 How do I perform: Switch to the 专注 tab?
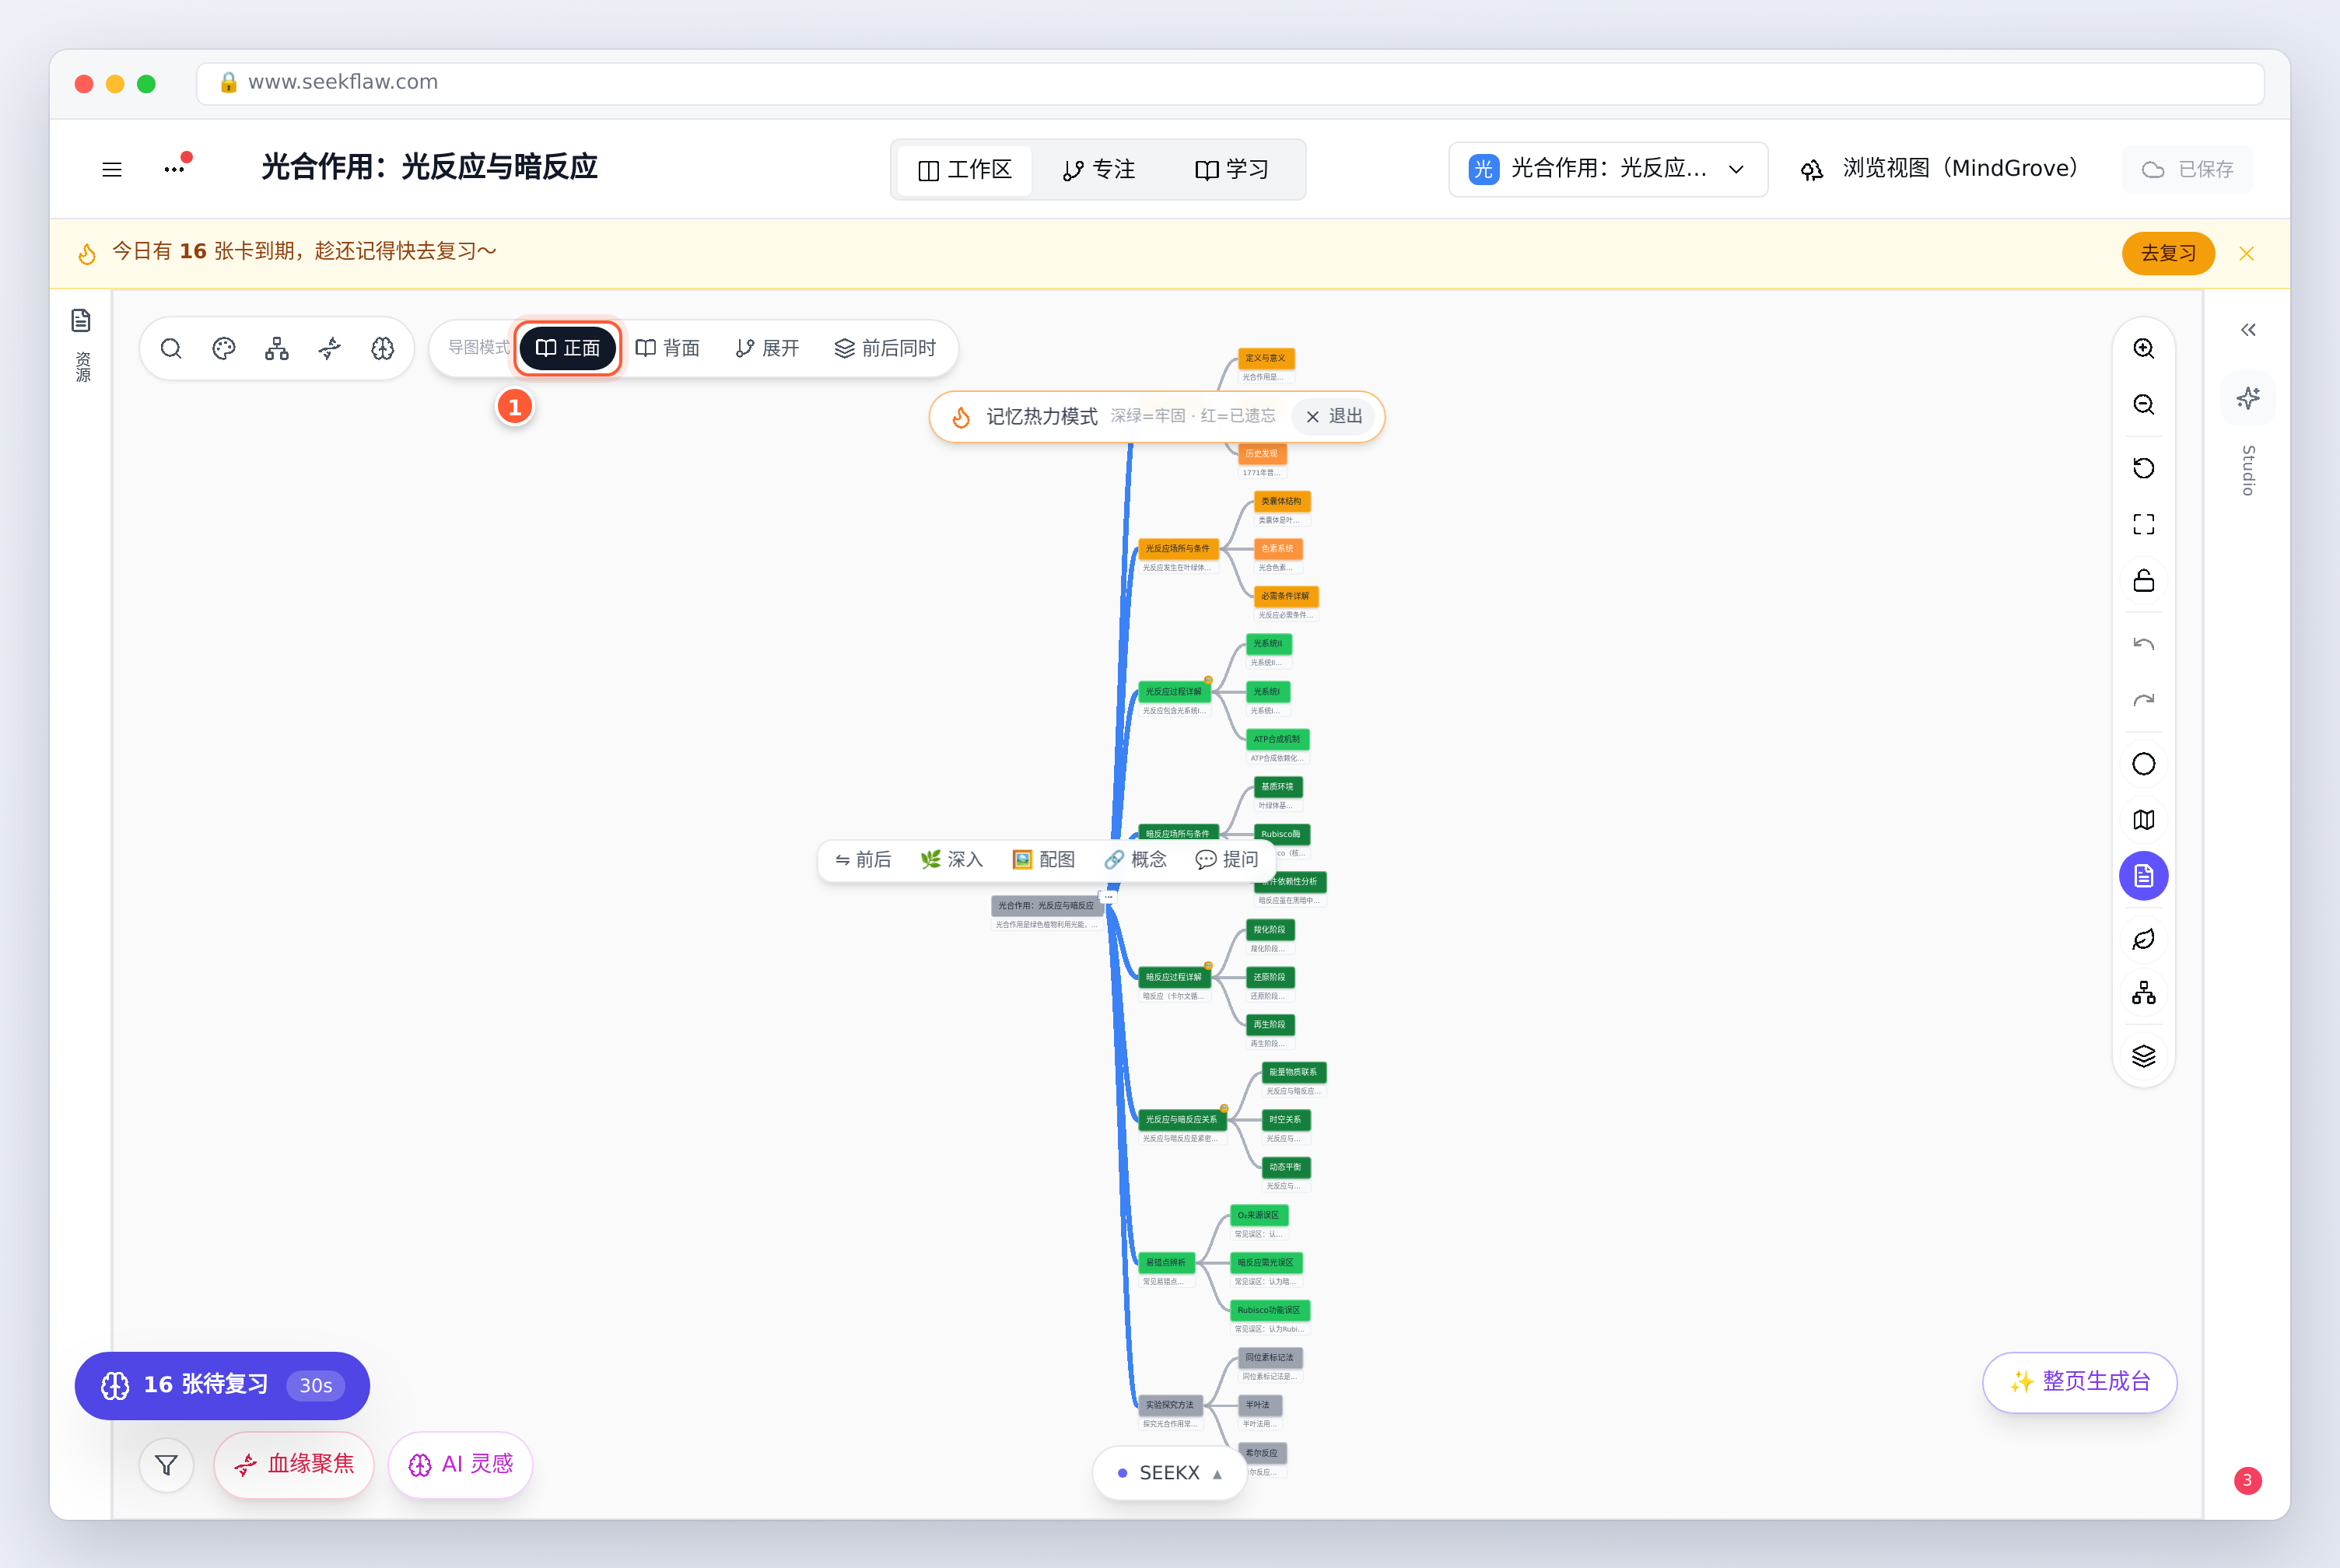[1099, 170]
